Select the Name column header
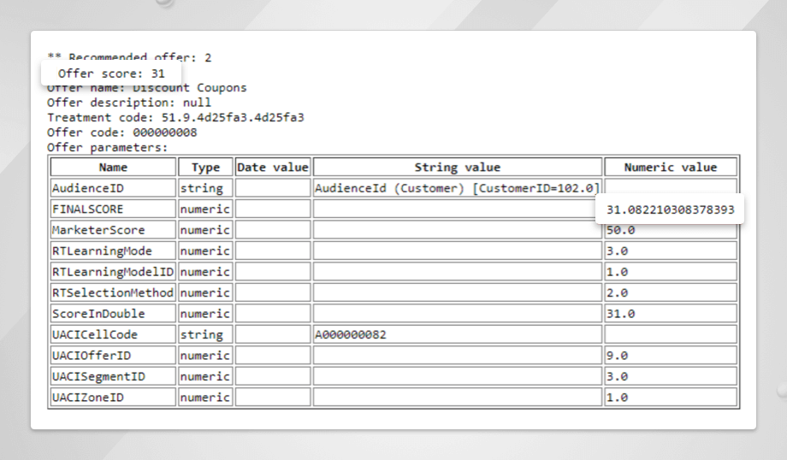The width and height of the screenshot is (787, 460). tap(112, 167)
